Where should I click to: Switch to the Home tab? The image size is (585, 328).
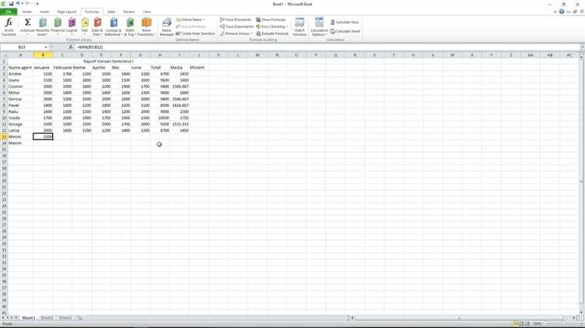click(x=27, y=12)
